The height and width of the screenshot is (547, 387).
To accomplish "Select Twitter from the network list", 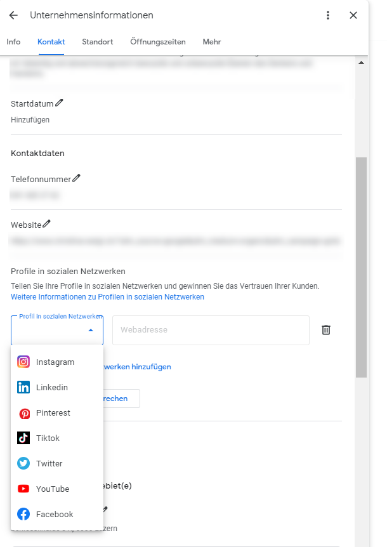I will 57,464.
